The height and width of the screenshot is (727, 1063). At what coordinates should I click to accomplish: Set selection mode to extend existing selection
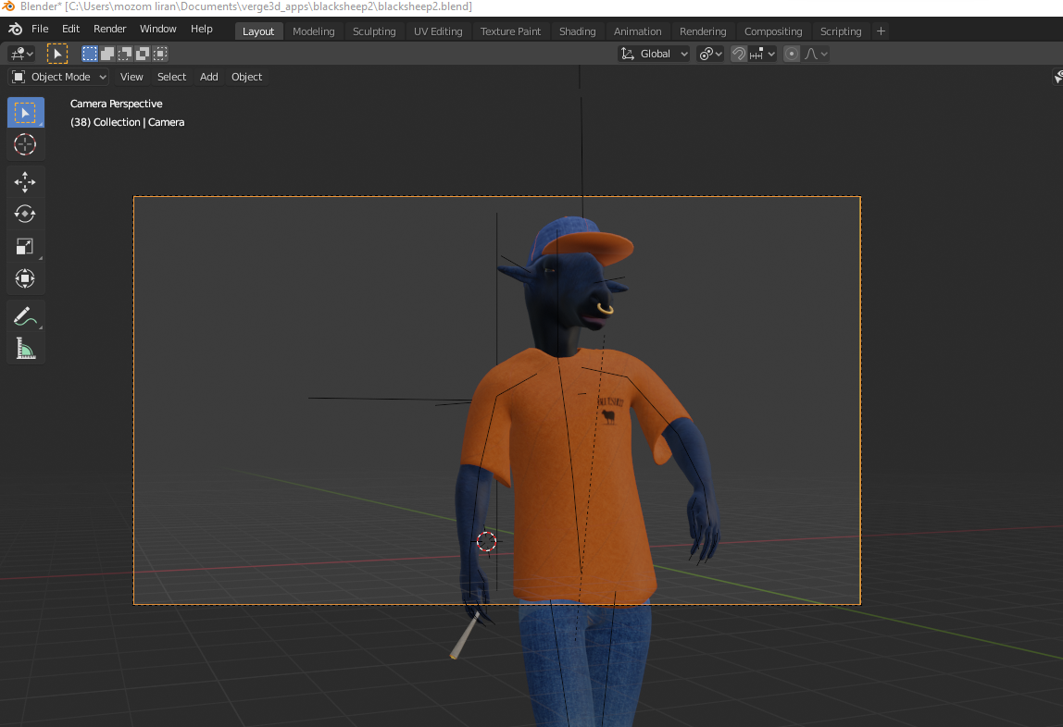pyautogui.click(x=107, y=54)
